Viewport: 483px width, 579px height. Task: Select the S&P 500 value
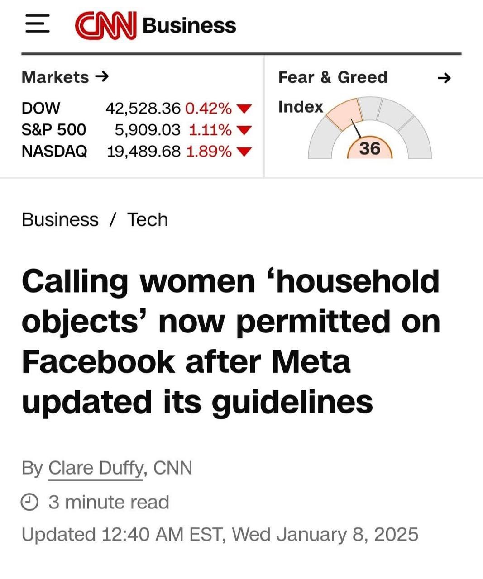point(147,130)
